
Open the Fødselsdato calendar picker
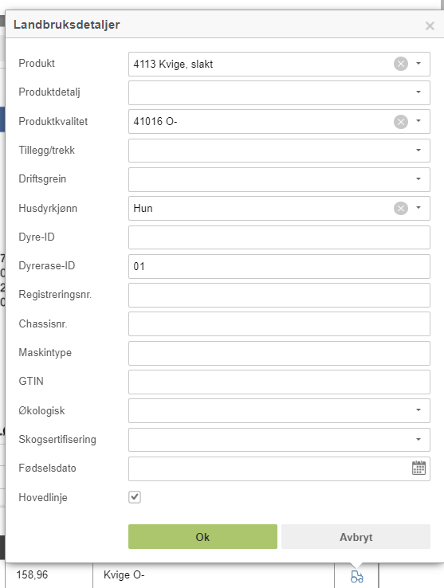418,468
